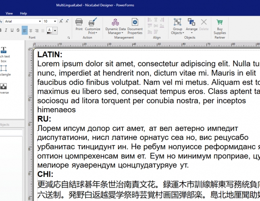Screen dimensions: 260x201
Task: Select the Rich text box tool
Action: click(x=4, y=51)
